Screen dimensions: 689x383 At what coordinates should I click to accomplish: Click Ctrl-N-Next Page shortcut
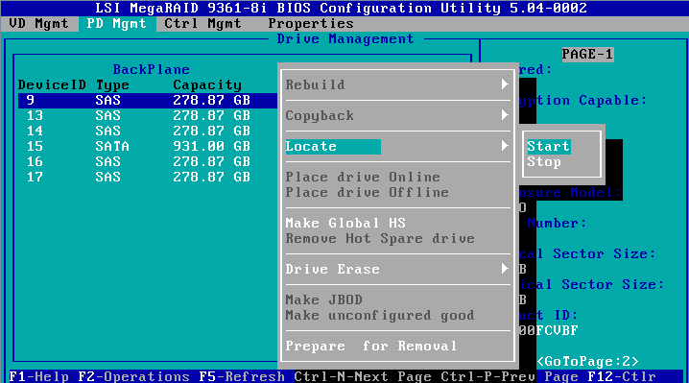coord(363,377)
